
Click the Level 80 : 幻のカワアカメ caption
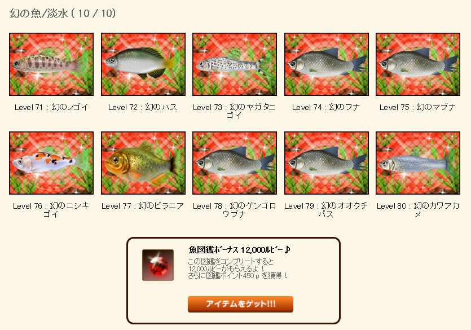(418, 210)
